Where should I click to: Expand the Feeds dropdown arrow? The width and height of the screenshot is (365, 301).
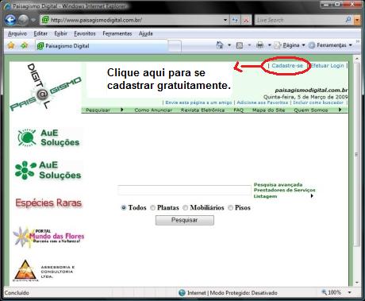[249, 45]
